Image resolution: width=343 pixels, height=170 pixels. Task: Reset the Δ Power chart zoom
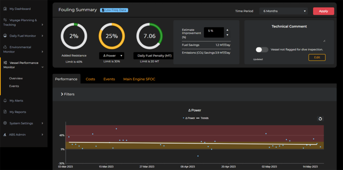point(320,119)
